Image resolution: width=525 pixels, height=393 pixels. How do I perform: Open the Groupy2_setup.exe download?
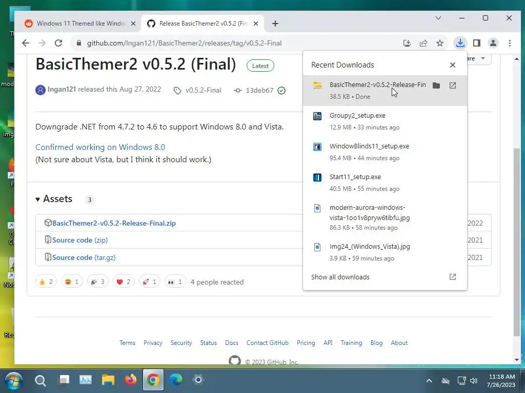(x=385, y=121)
